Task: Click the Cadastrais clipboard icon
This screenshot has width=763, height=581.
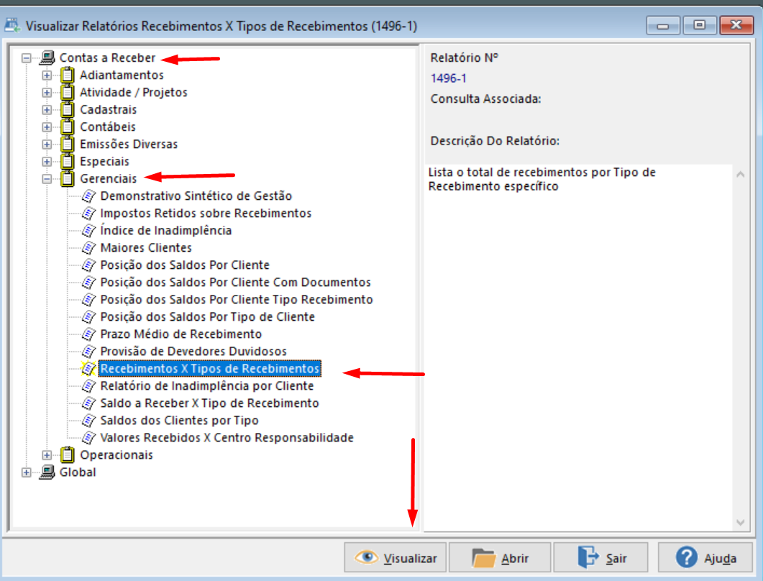Action: coord(67,109)
